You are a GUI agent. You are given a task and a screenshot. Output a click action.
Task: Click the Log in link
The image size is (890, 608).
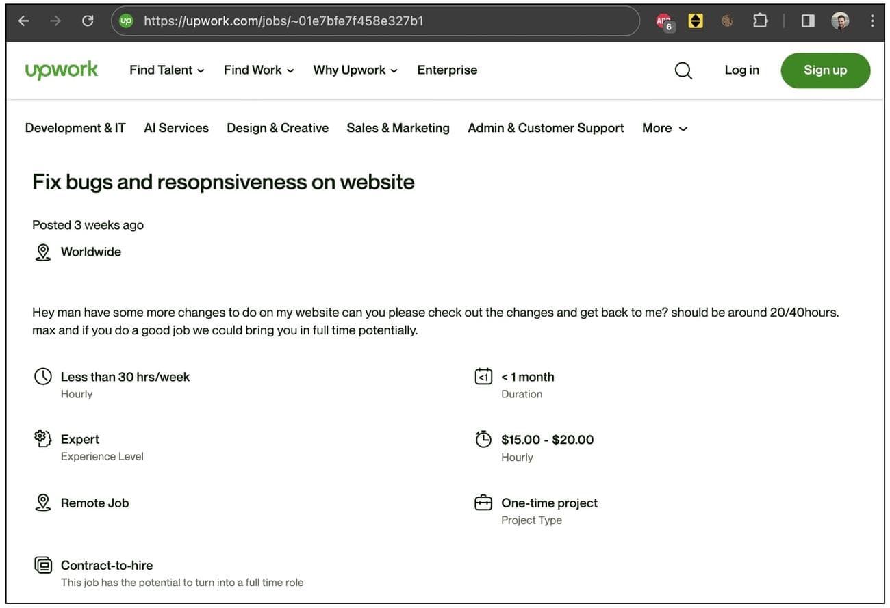tap(741, 70)
